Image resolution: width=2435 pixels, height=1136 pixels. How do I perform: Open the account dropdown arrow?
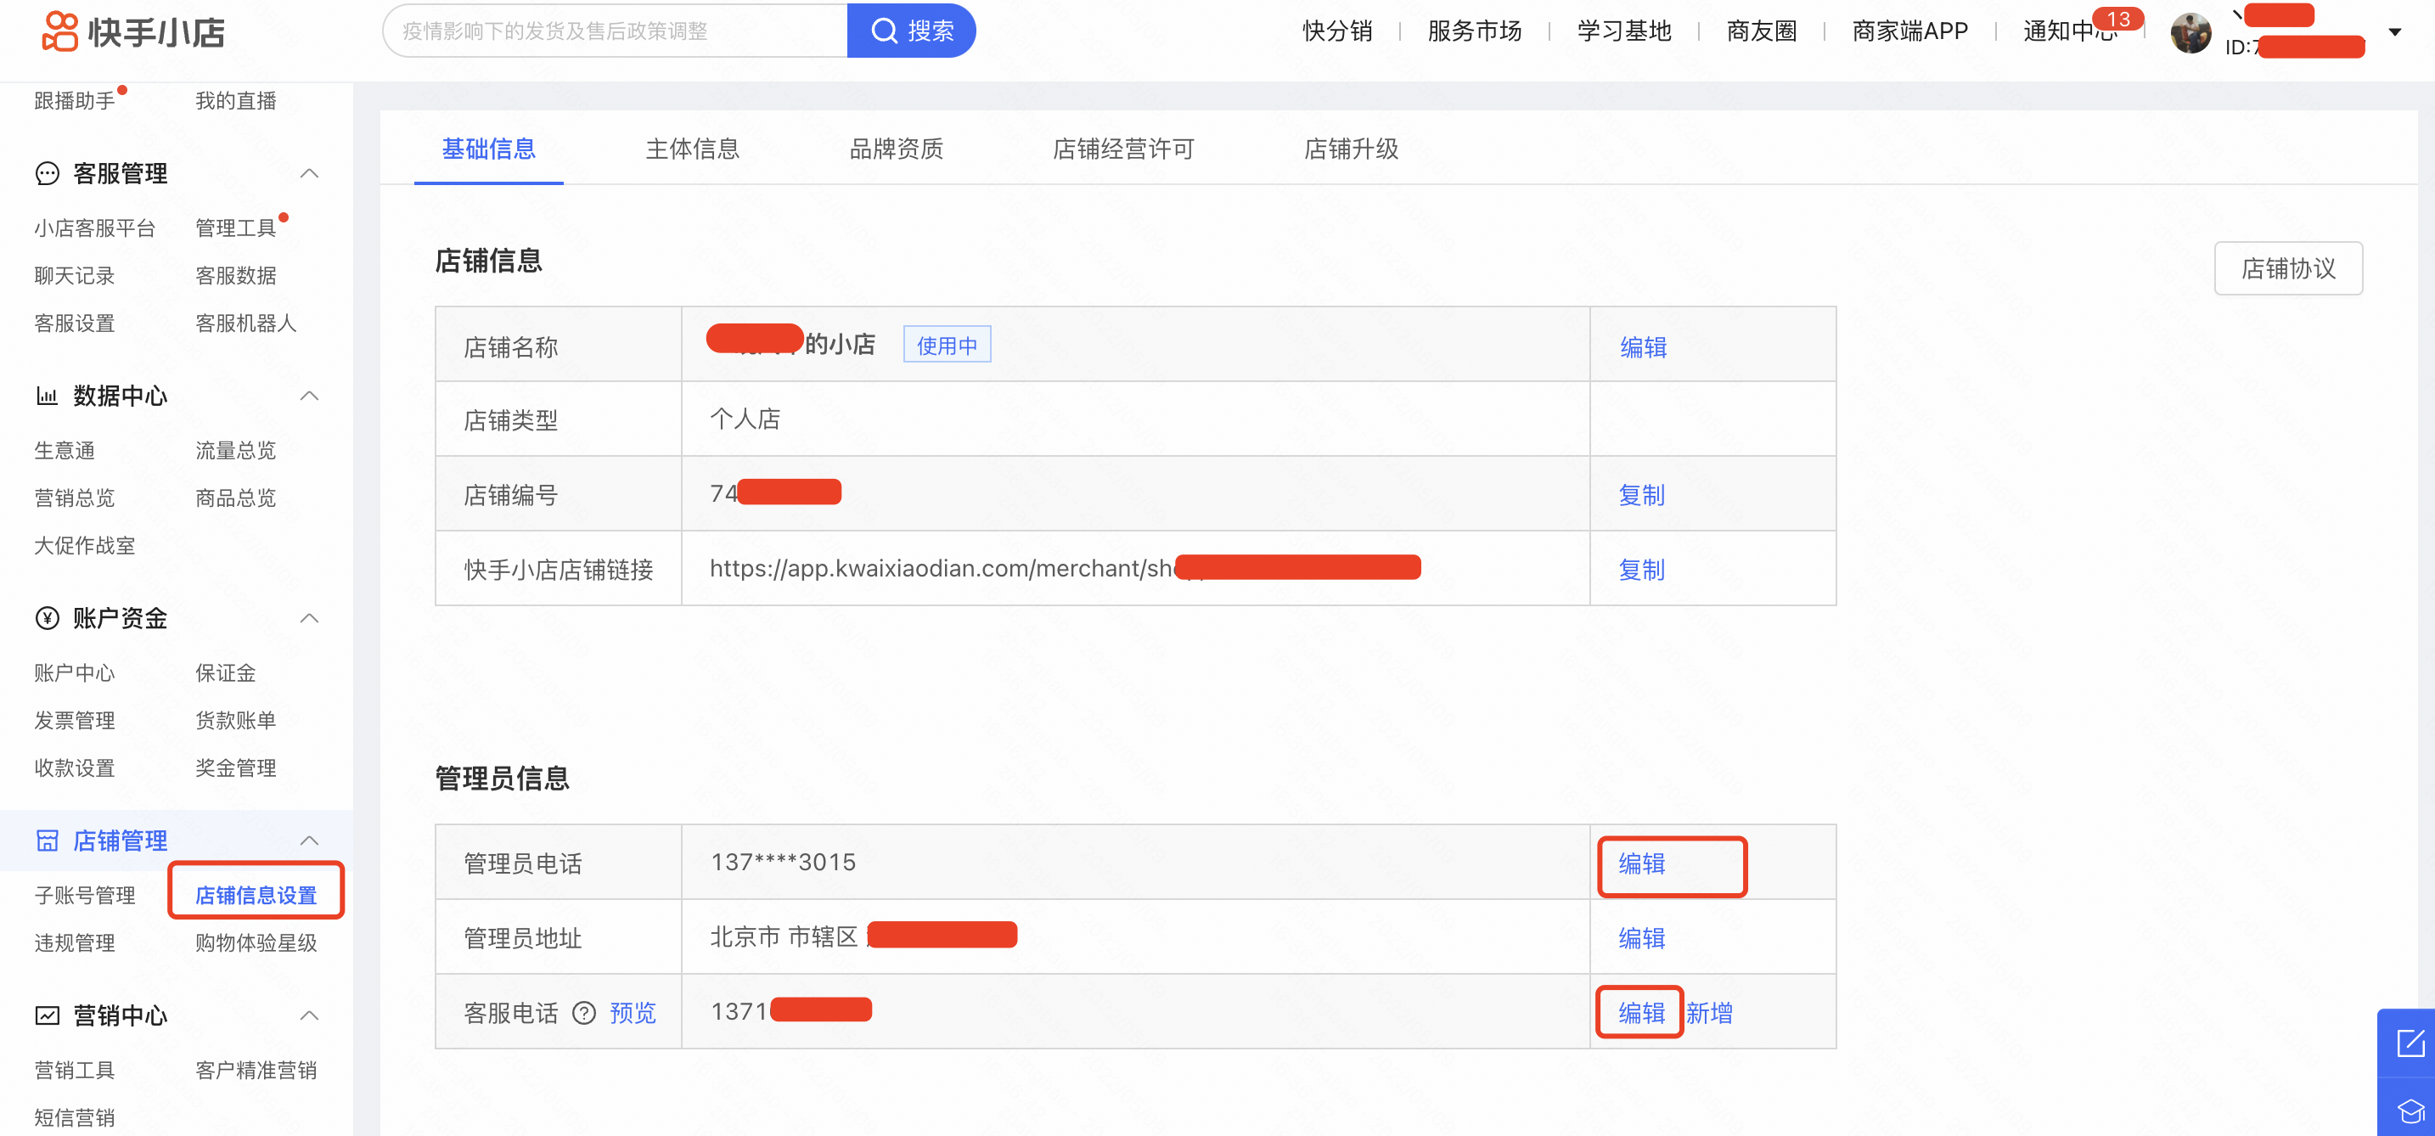2394,32
